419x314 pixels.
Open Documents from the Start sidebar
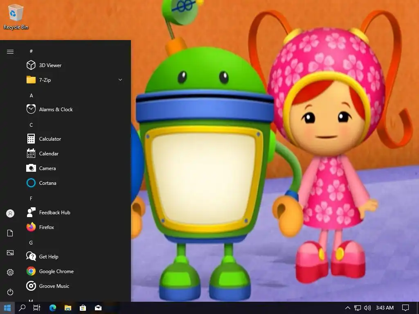pos(10,233)
